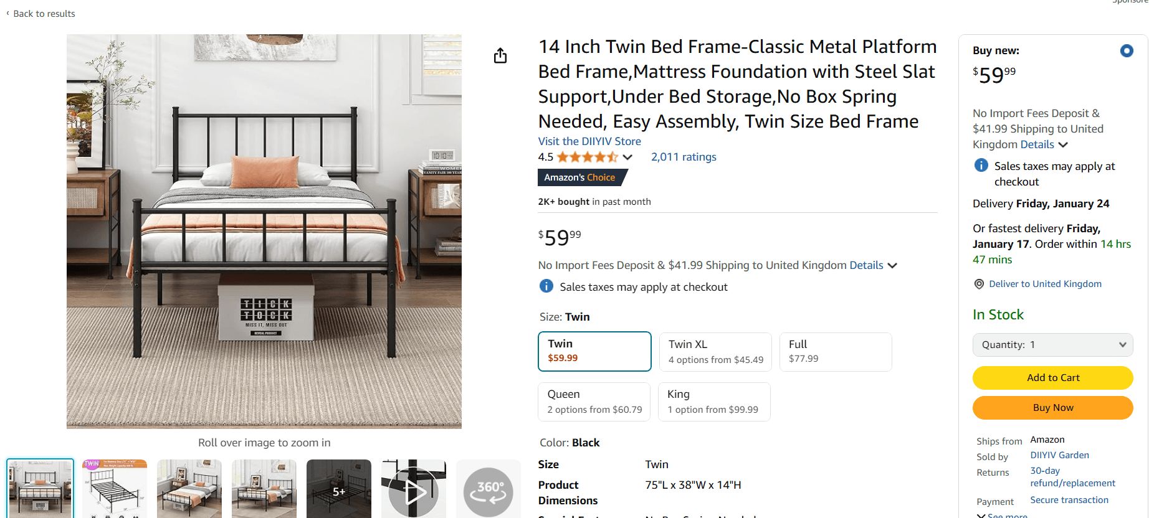Image resolution: width=1149 pixels, height=518 pixels.
Task: Expand the rating breakdown chevron
Action: pyautogui.click(x=627, y=158)
